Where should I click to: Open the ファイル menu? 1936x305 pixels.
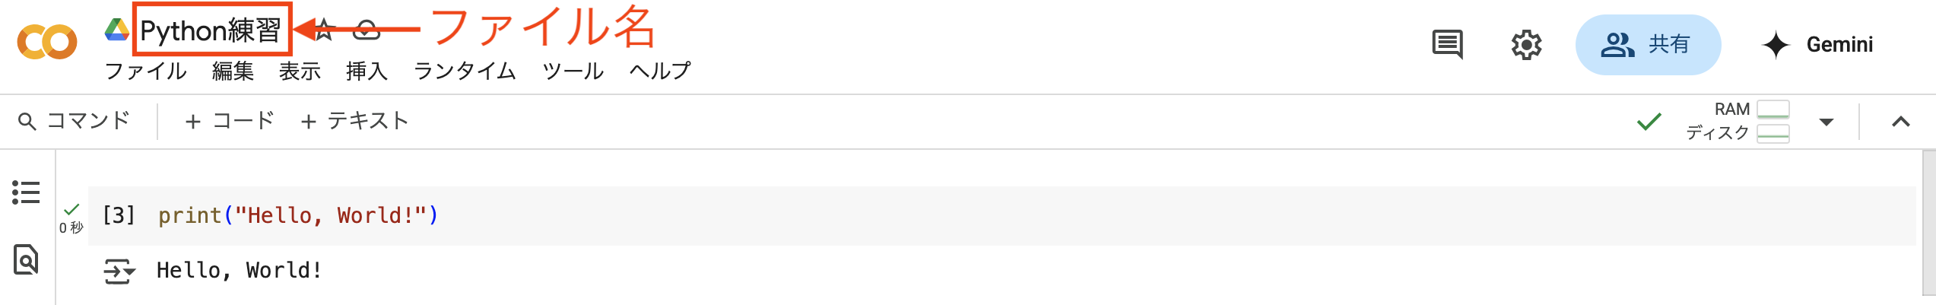pos(145,71)
